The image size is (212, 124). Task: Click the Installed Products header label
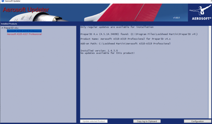(x=9, y=24)
